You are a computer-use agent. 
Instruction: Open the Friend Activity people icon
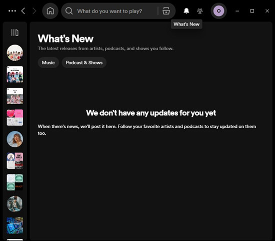pyautogui.click(x=200, y=11)
